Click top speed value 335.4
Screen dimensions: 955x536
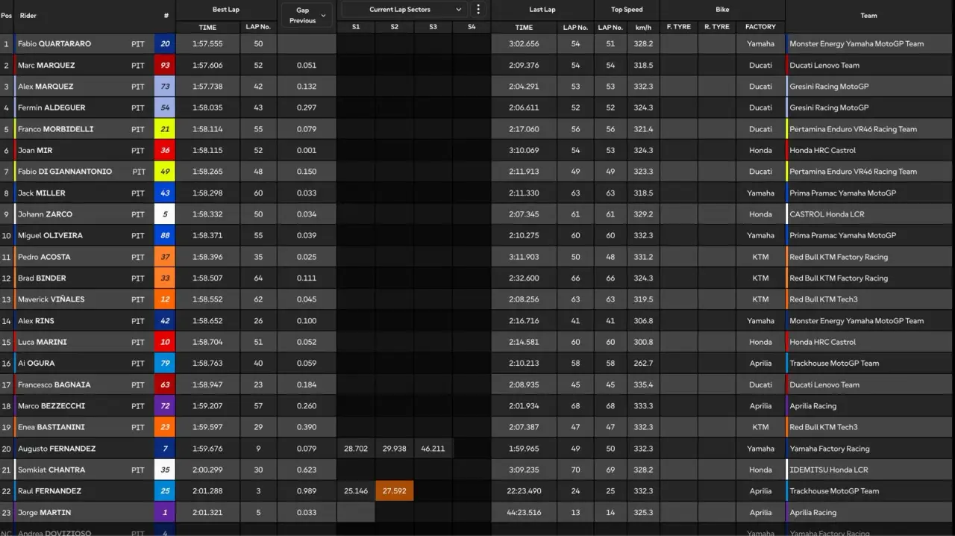point(643,385)
